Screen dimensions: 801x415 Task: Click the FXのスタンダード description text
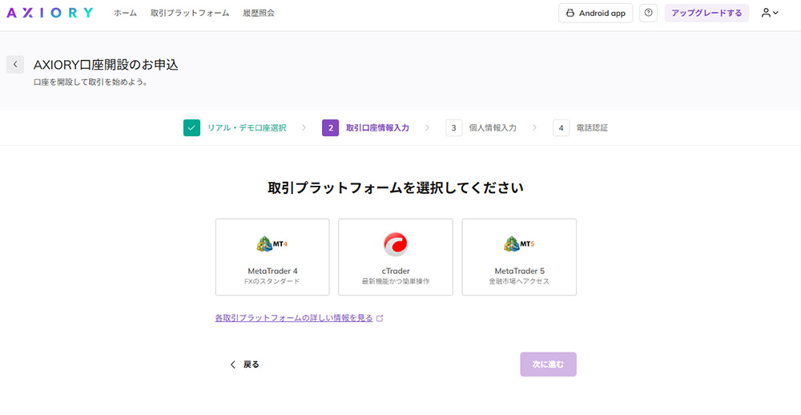pos(272,282)
